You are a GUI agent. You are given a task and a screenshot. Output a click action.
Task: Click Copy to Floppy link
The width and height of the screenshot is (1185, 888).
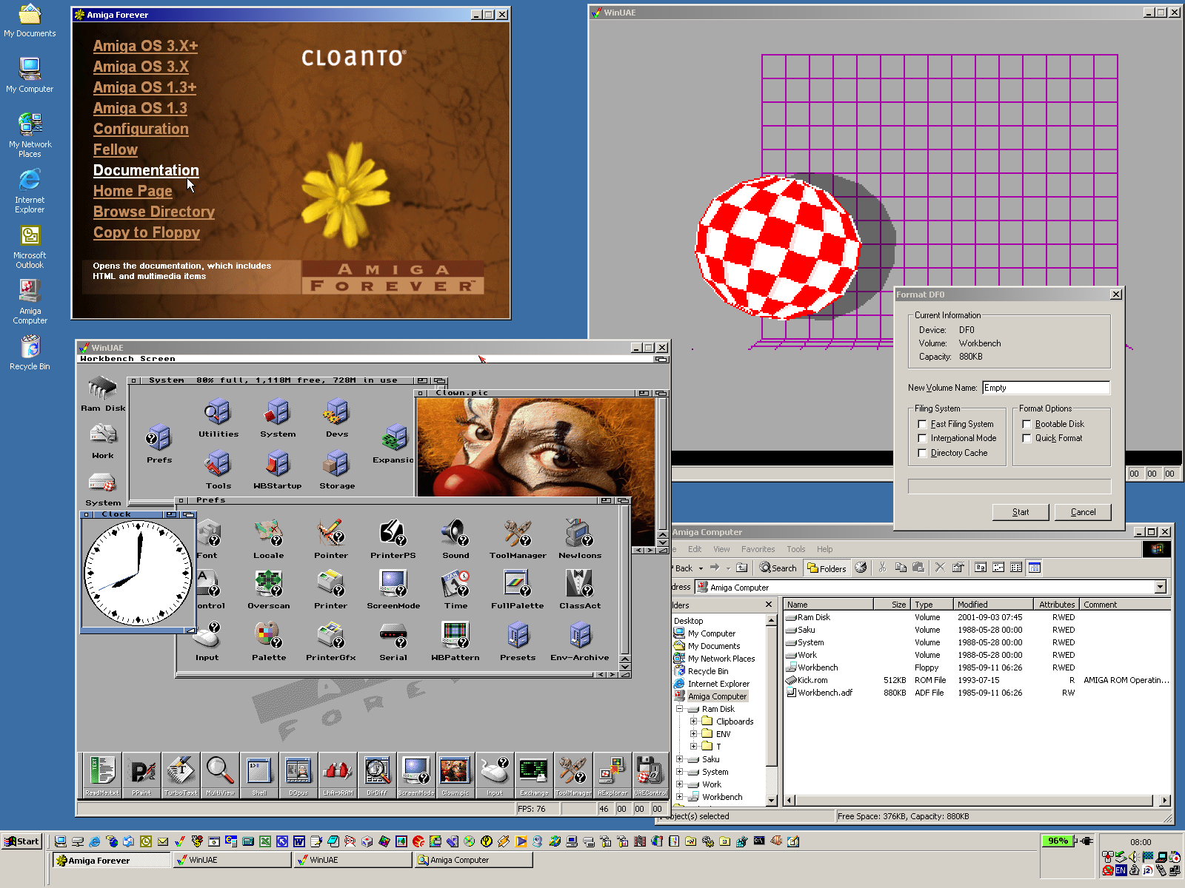point(147,232)
